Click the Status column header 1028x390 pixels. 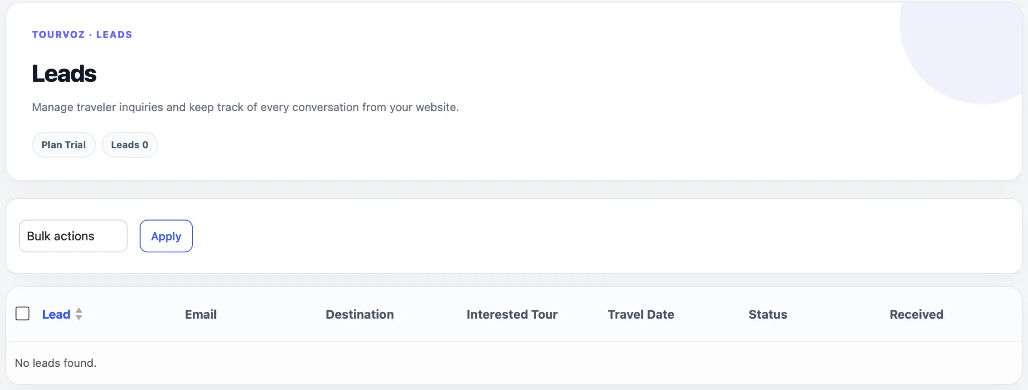768,314
